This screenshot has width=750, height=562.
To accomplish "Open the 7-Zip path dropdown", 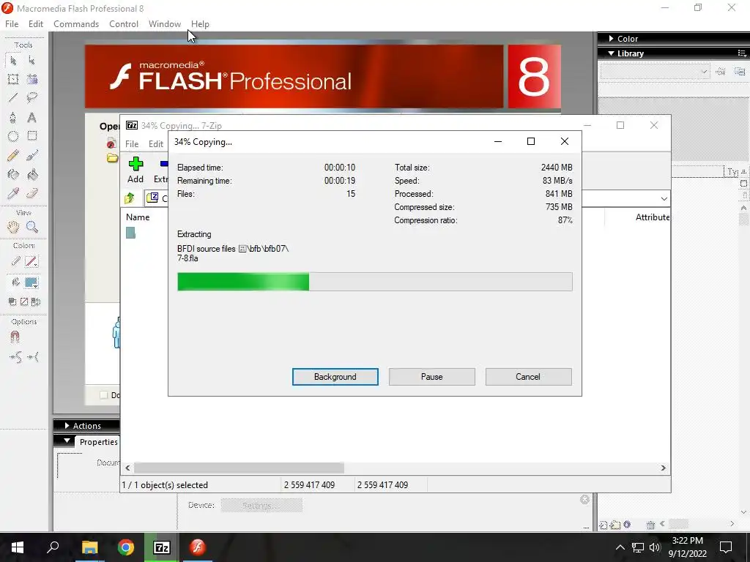I will tap(664, 198).
